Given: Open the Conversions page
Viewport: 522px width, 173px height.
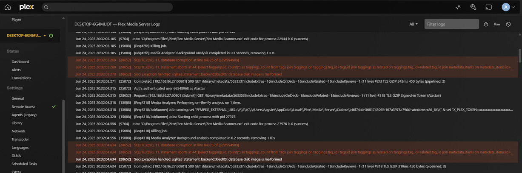Looking at the screenshot, I should (x=21, y=78).
